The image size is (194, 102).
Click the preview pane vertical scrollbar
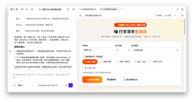pos(184,27)
